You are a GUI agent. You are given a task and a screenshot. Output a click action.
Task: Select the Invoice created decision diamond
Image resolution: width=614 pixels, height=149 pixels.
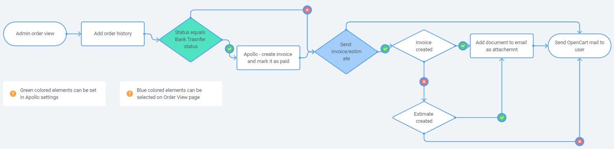(x=424, y=46)
